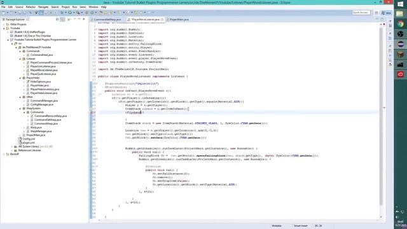This screenshot has height=229, width=407.
Task: Click the Run External Tools icon
Action: 78,13
